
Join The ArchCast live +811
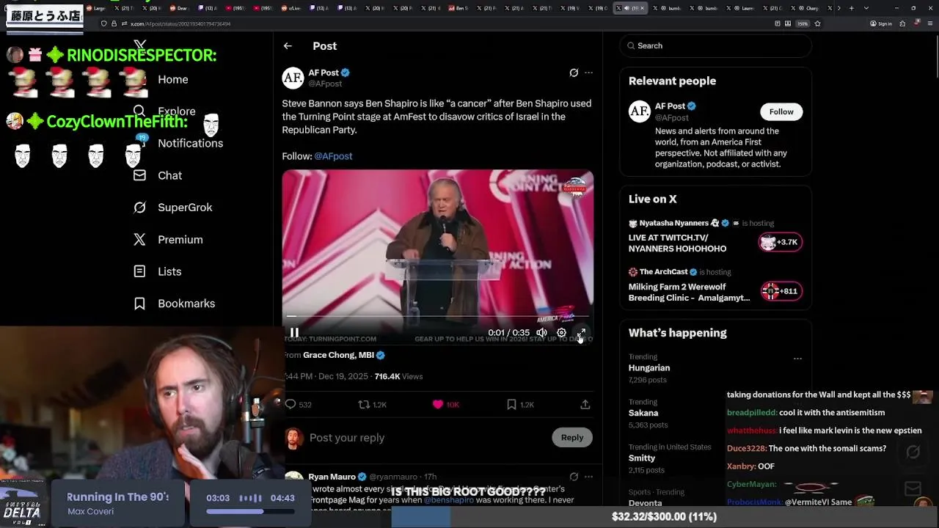781,291
